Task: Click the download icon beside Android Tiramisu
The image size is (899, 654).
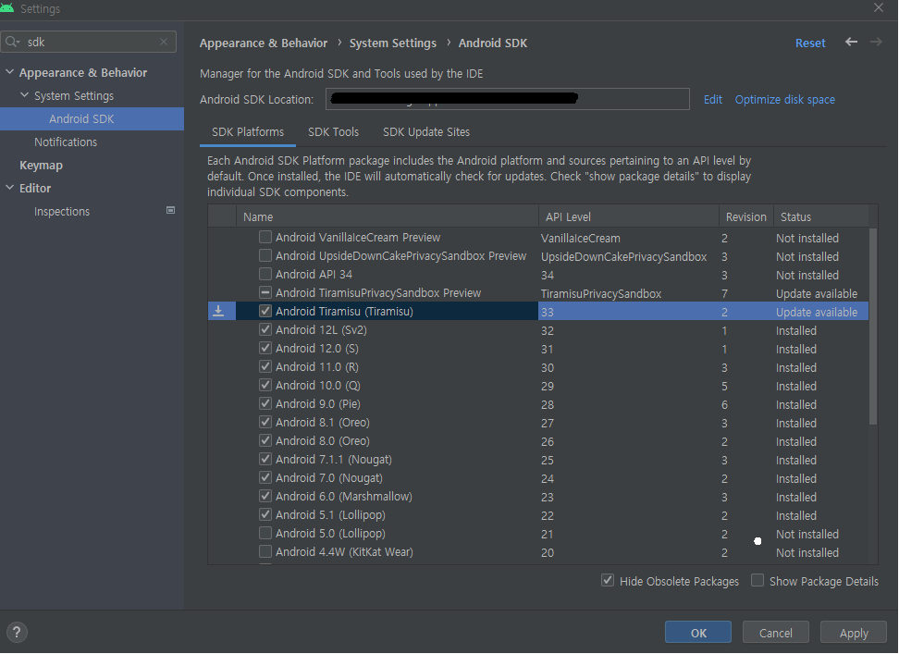Action: (218, 311)
